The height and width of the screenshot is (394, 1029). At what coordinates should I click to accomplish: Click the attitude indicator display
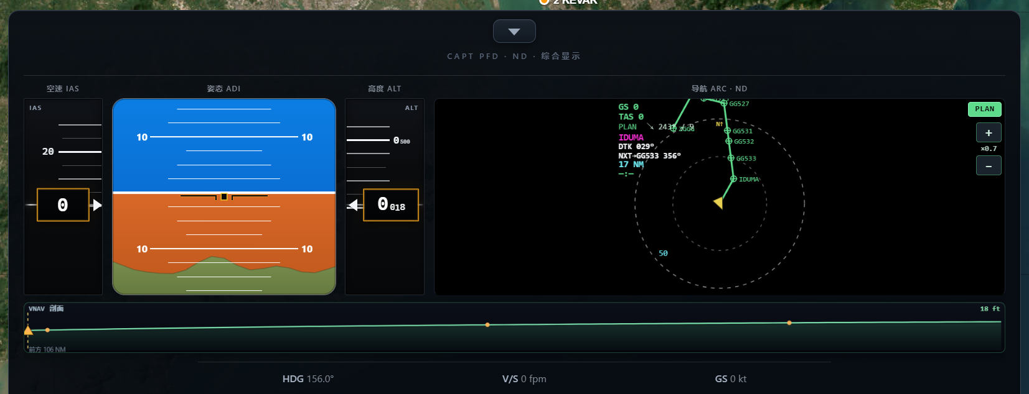[x=224, y=196]
